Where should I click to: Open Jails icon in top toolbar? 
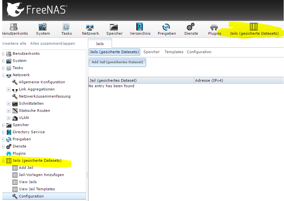253,27
